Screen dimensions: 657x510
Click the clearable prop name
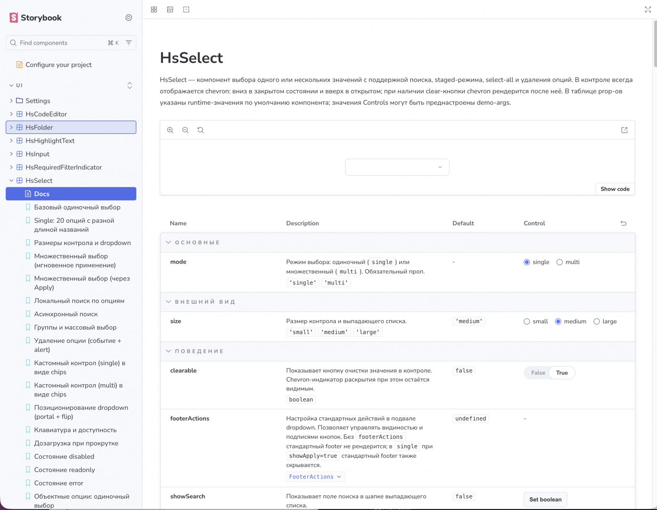(x=183, y=371)
